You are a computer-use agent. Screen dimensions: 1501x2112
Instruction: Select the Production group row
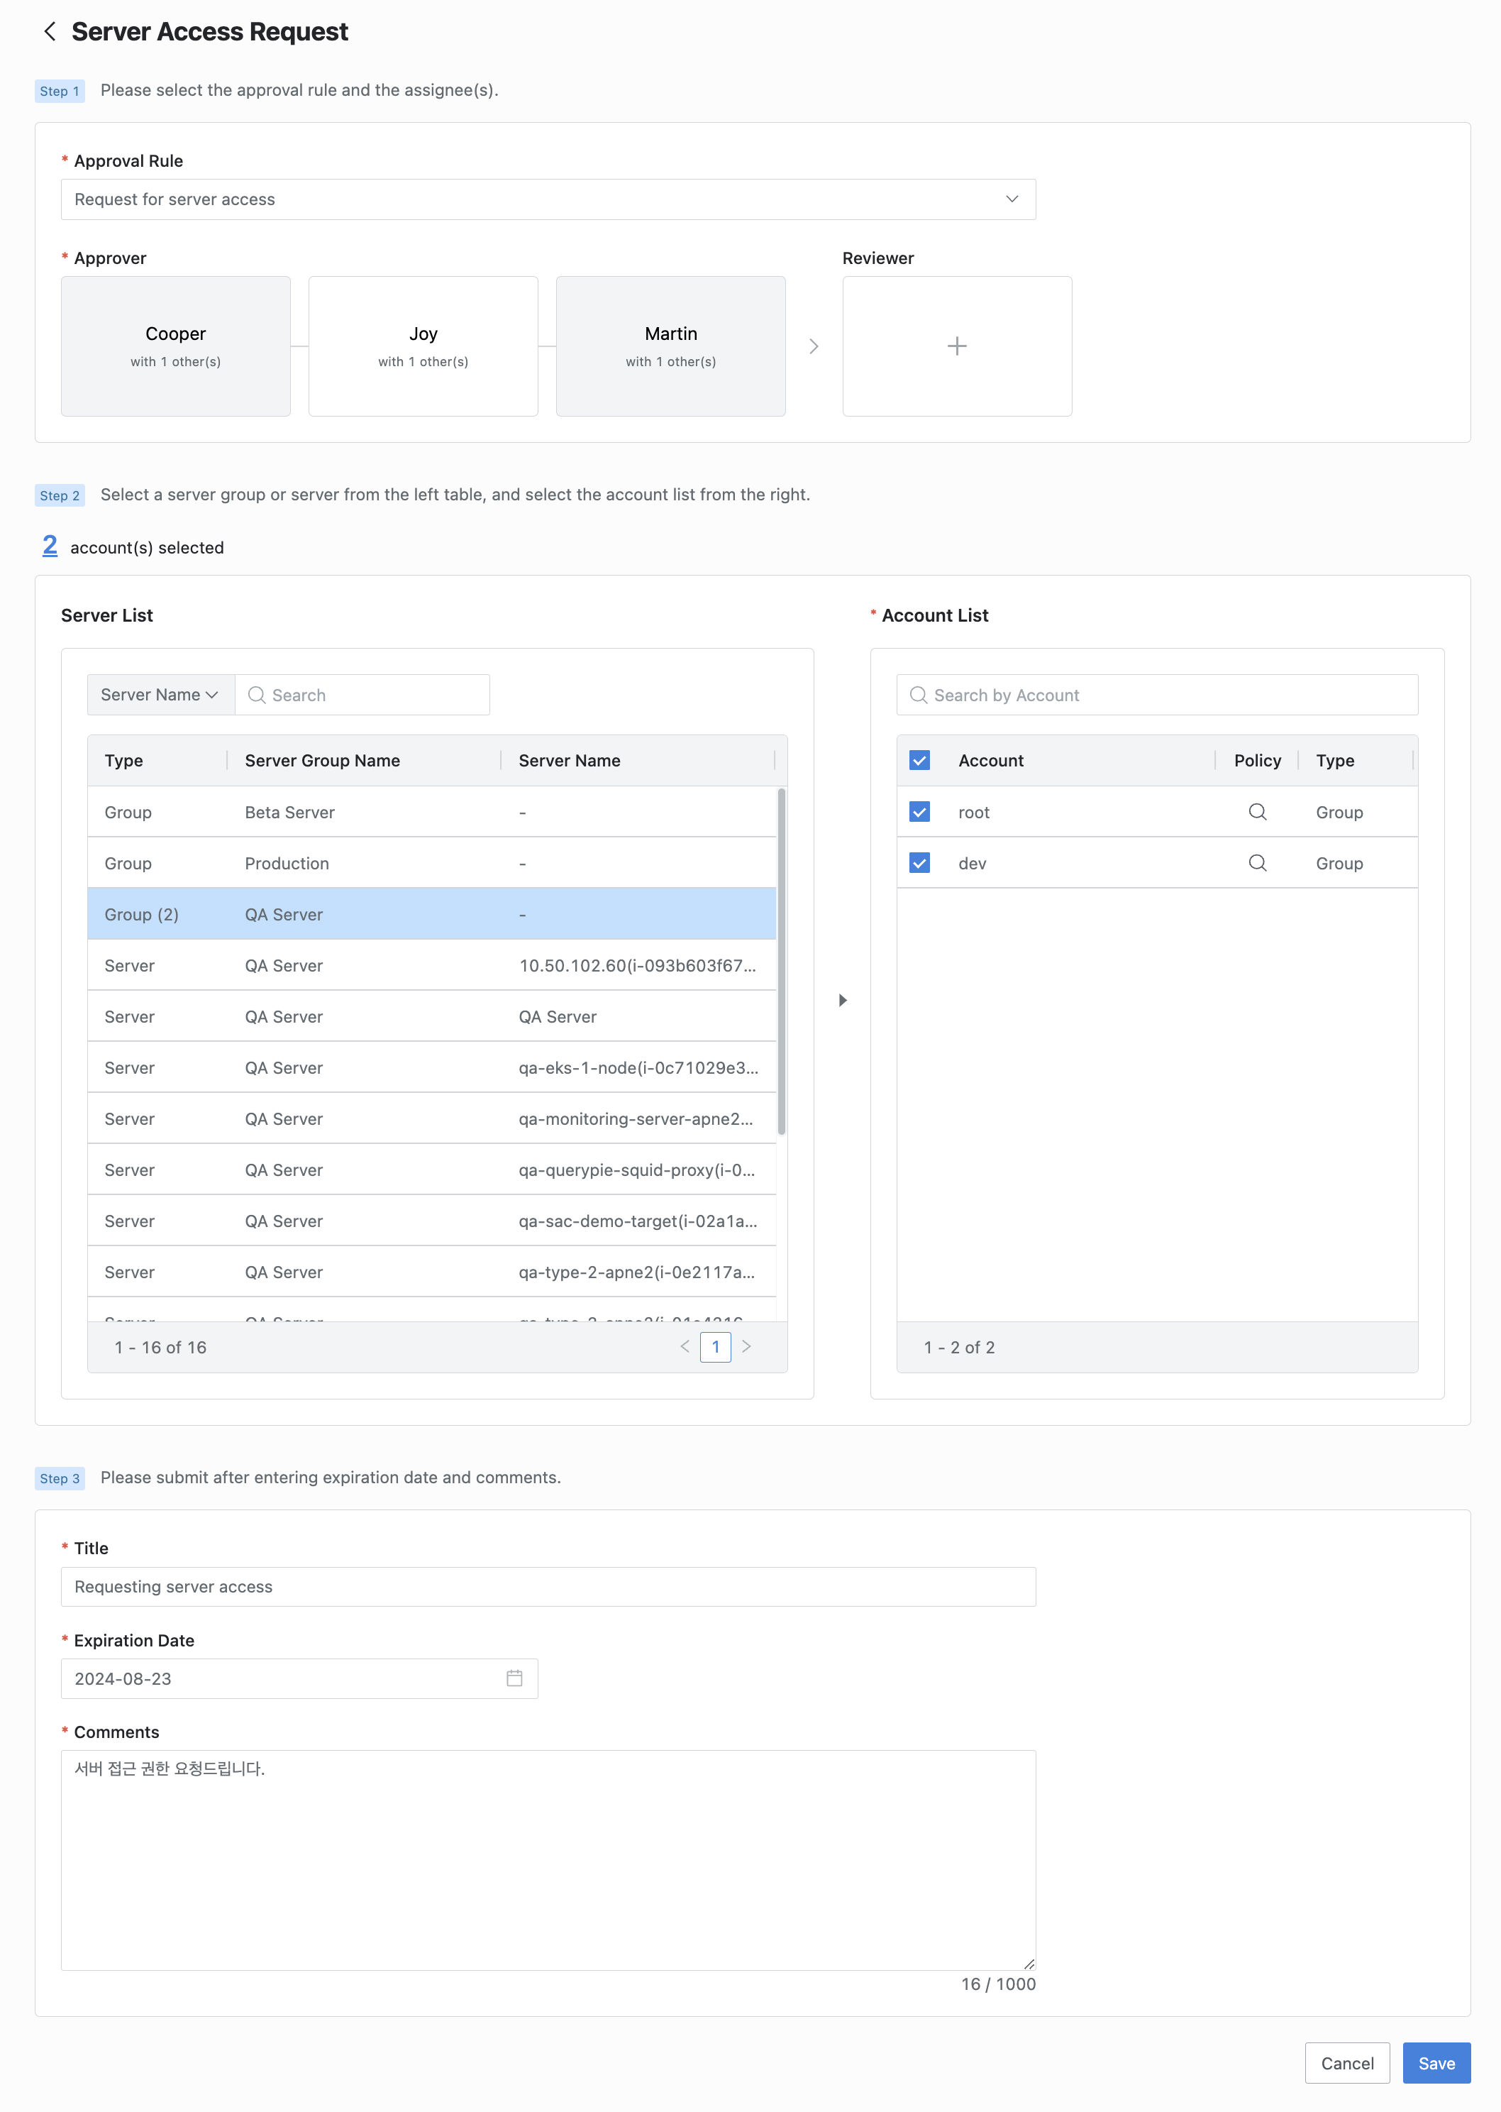pyautogui.click(x=431, y=863)
